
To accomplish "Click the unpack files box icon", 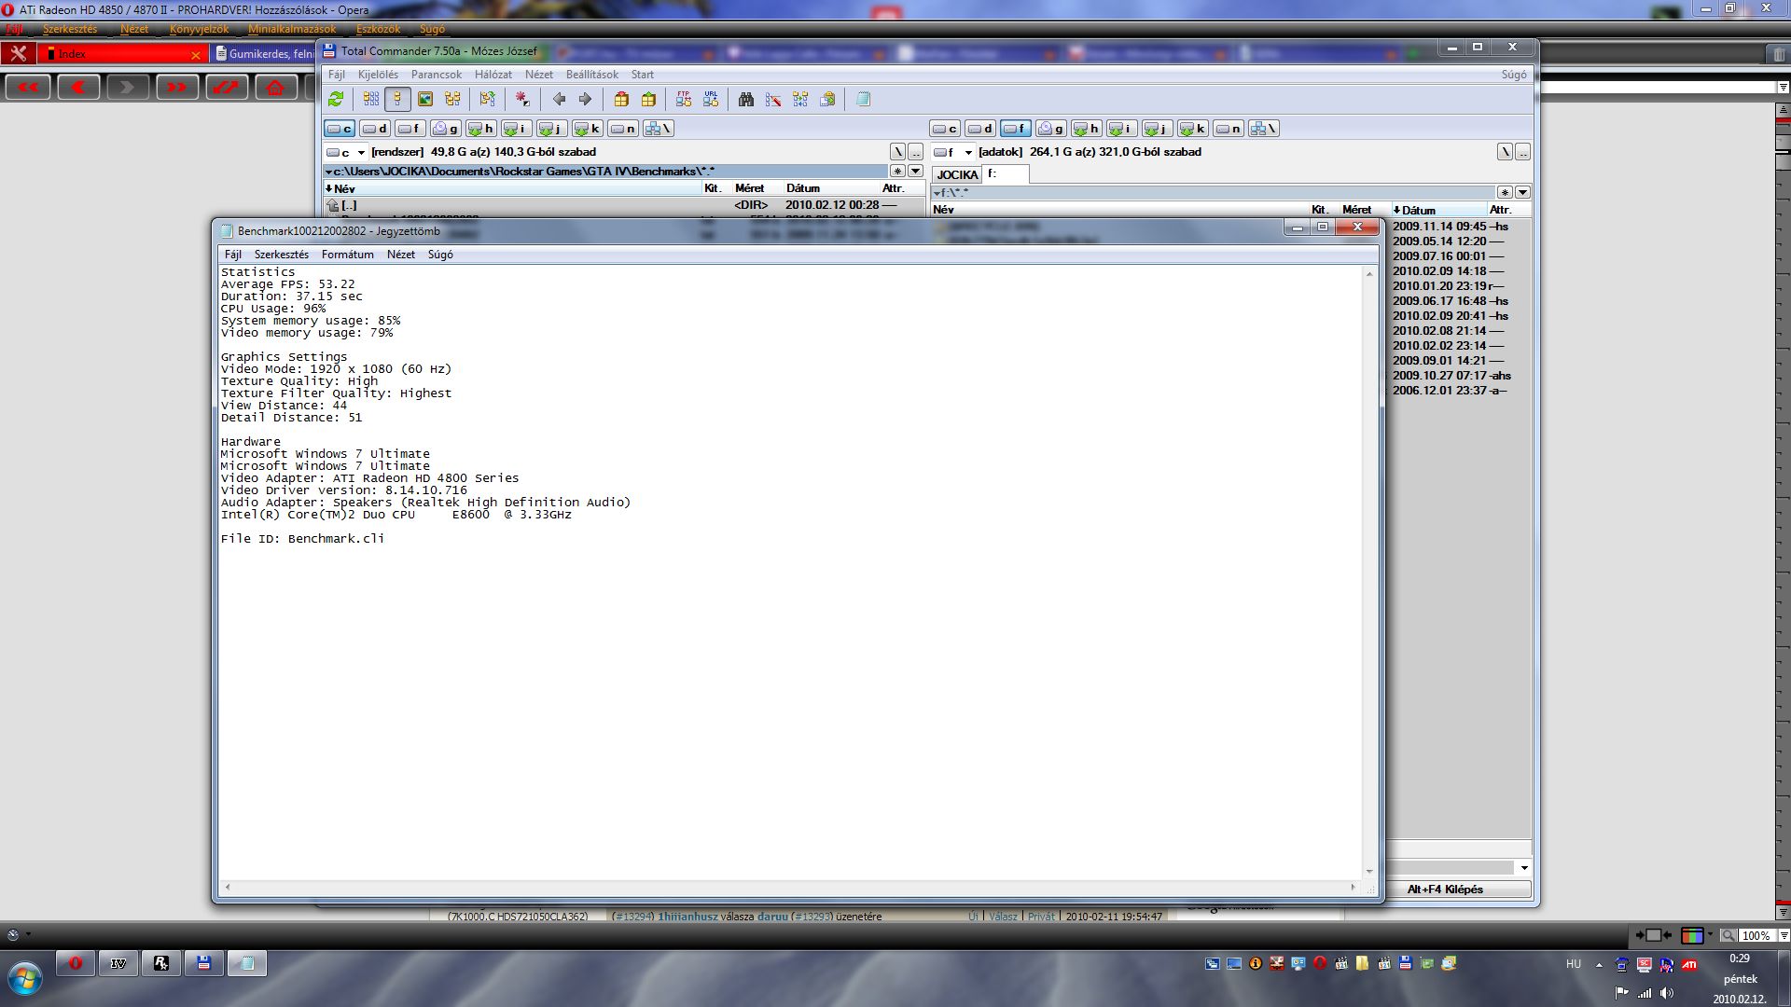I will click(648, 99).
